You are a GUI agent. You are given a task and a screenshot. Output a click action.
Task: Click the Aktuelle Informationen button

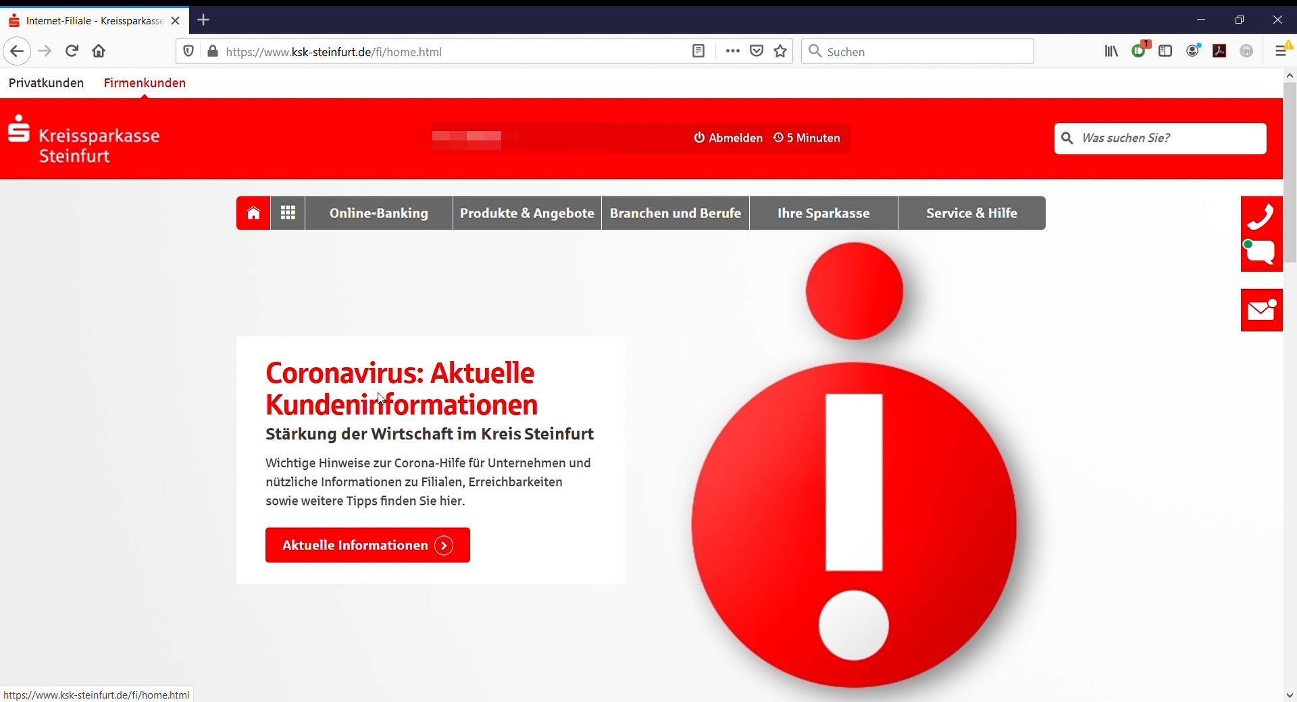click(x=367, y=545)
